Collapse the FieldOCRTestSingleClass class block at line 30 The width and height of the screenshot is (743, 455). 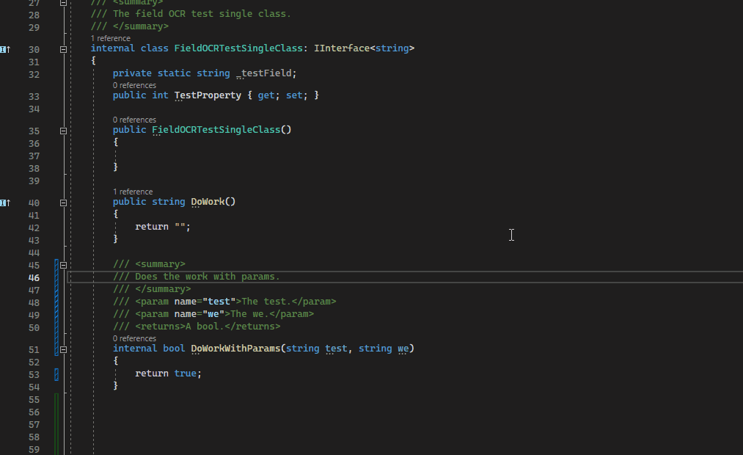tap(63, 49)
